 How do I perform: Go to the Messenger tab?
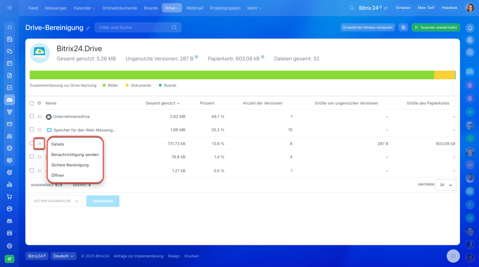56,8
